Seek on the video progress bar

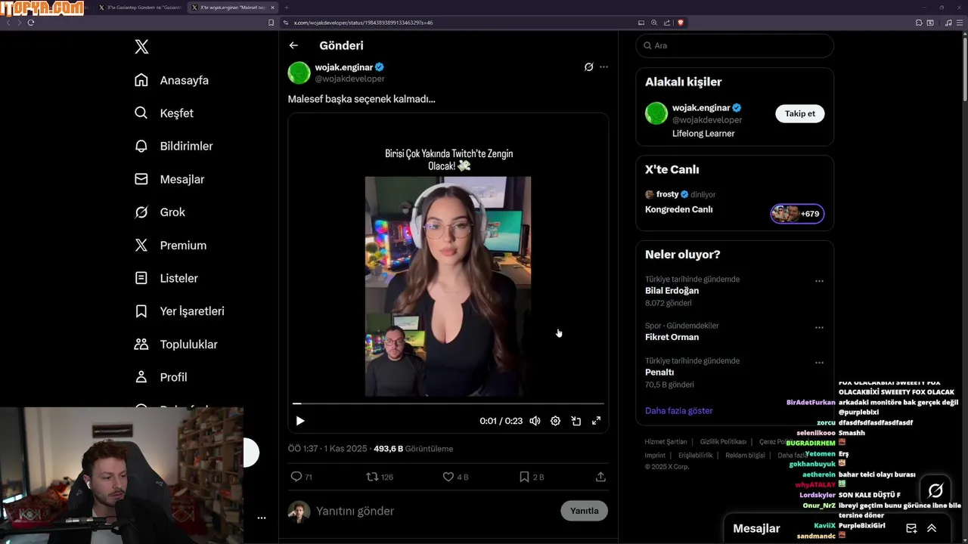click(448, 403)
